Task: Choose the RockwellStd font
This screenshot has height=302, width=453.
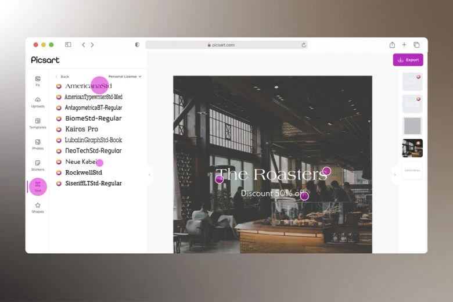Action: tap(84, 172)
